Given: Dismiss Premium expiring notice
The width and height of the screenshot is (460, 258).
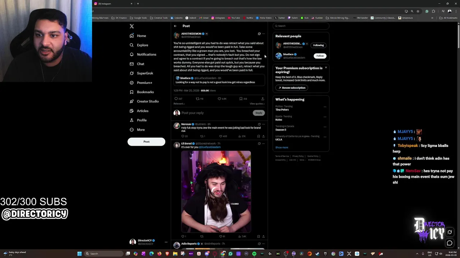Looking at the screenshot, I should point(326,67).
